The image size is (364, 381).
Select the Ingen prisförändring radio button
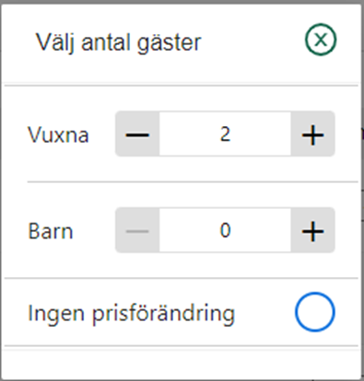click(x=315, y=312)
